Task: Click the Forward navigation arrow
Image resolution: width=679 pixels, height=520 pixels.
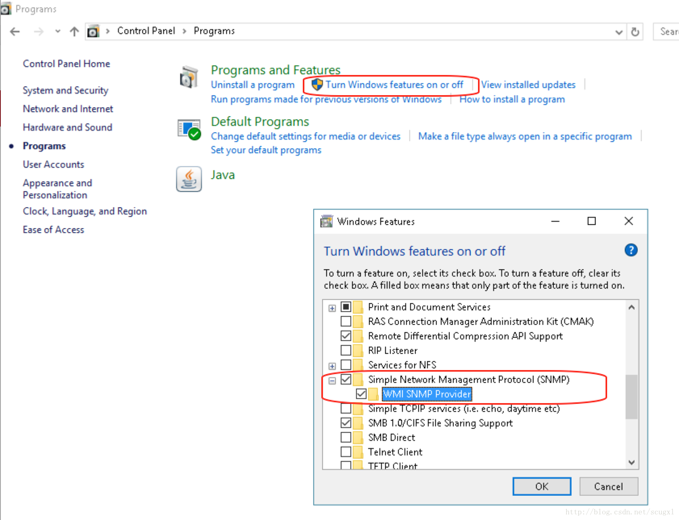Action: click(x=39, y=31)
